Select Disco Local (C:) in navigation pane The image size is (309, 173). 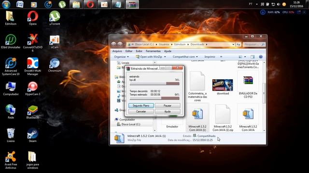130,124
